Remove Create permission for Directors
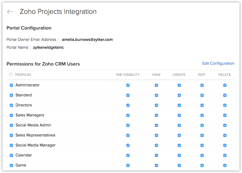242x173 pixels. click(179, 105)
